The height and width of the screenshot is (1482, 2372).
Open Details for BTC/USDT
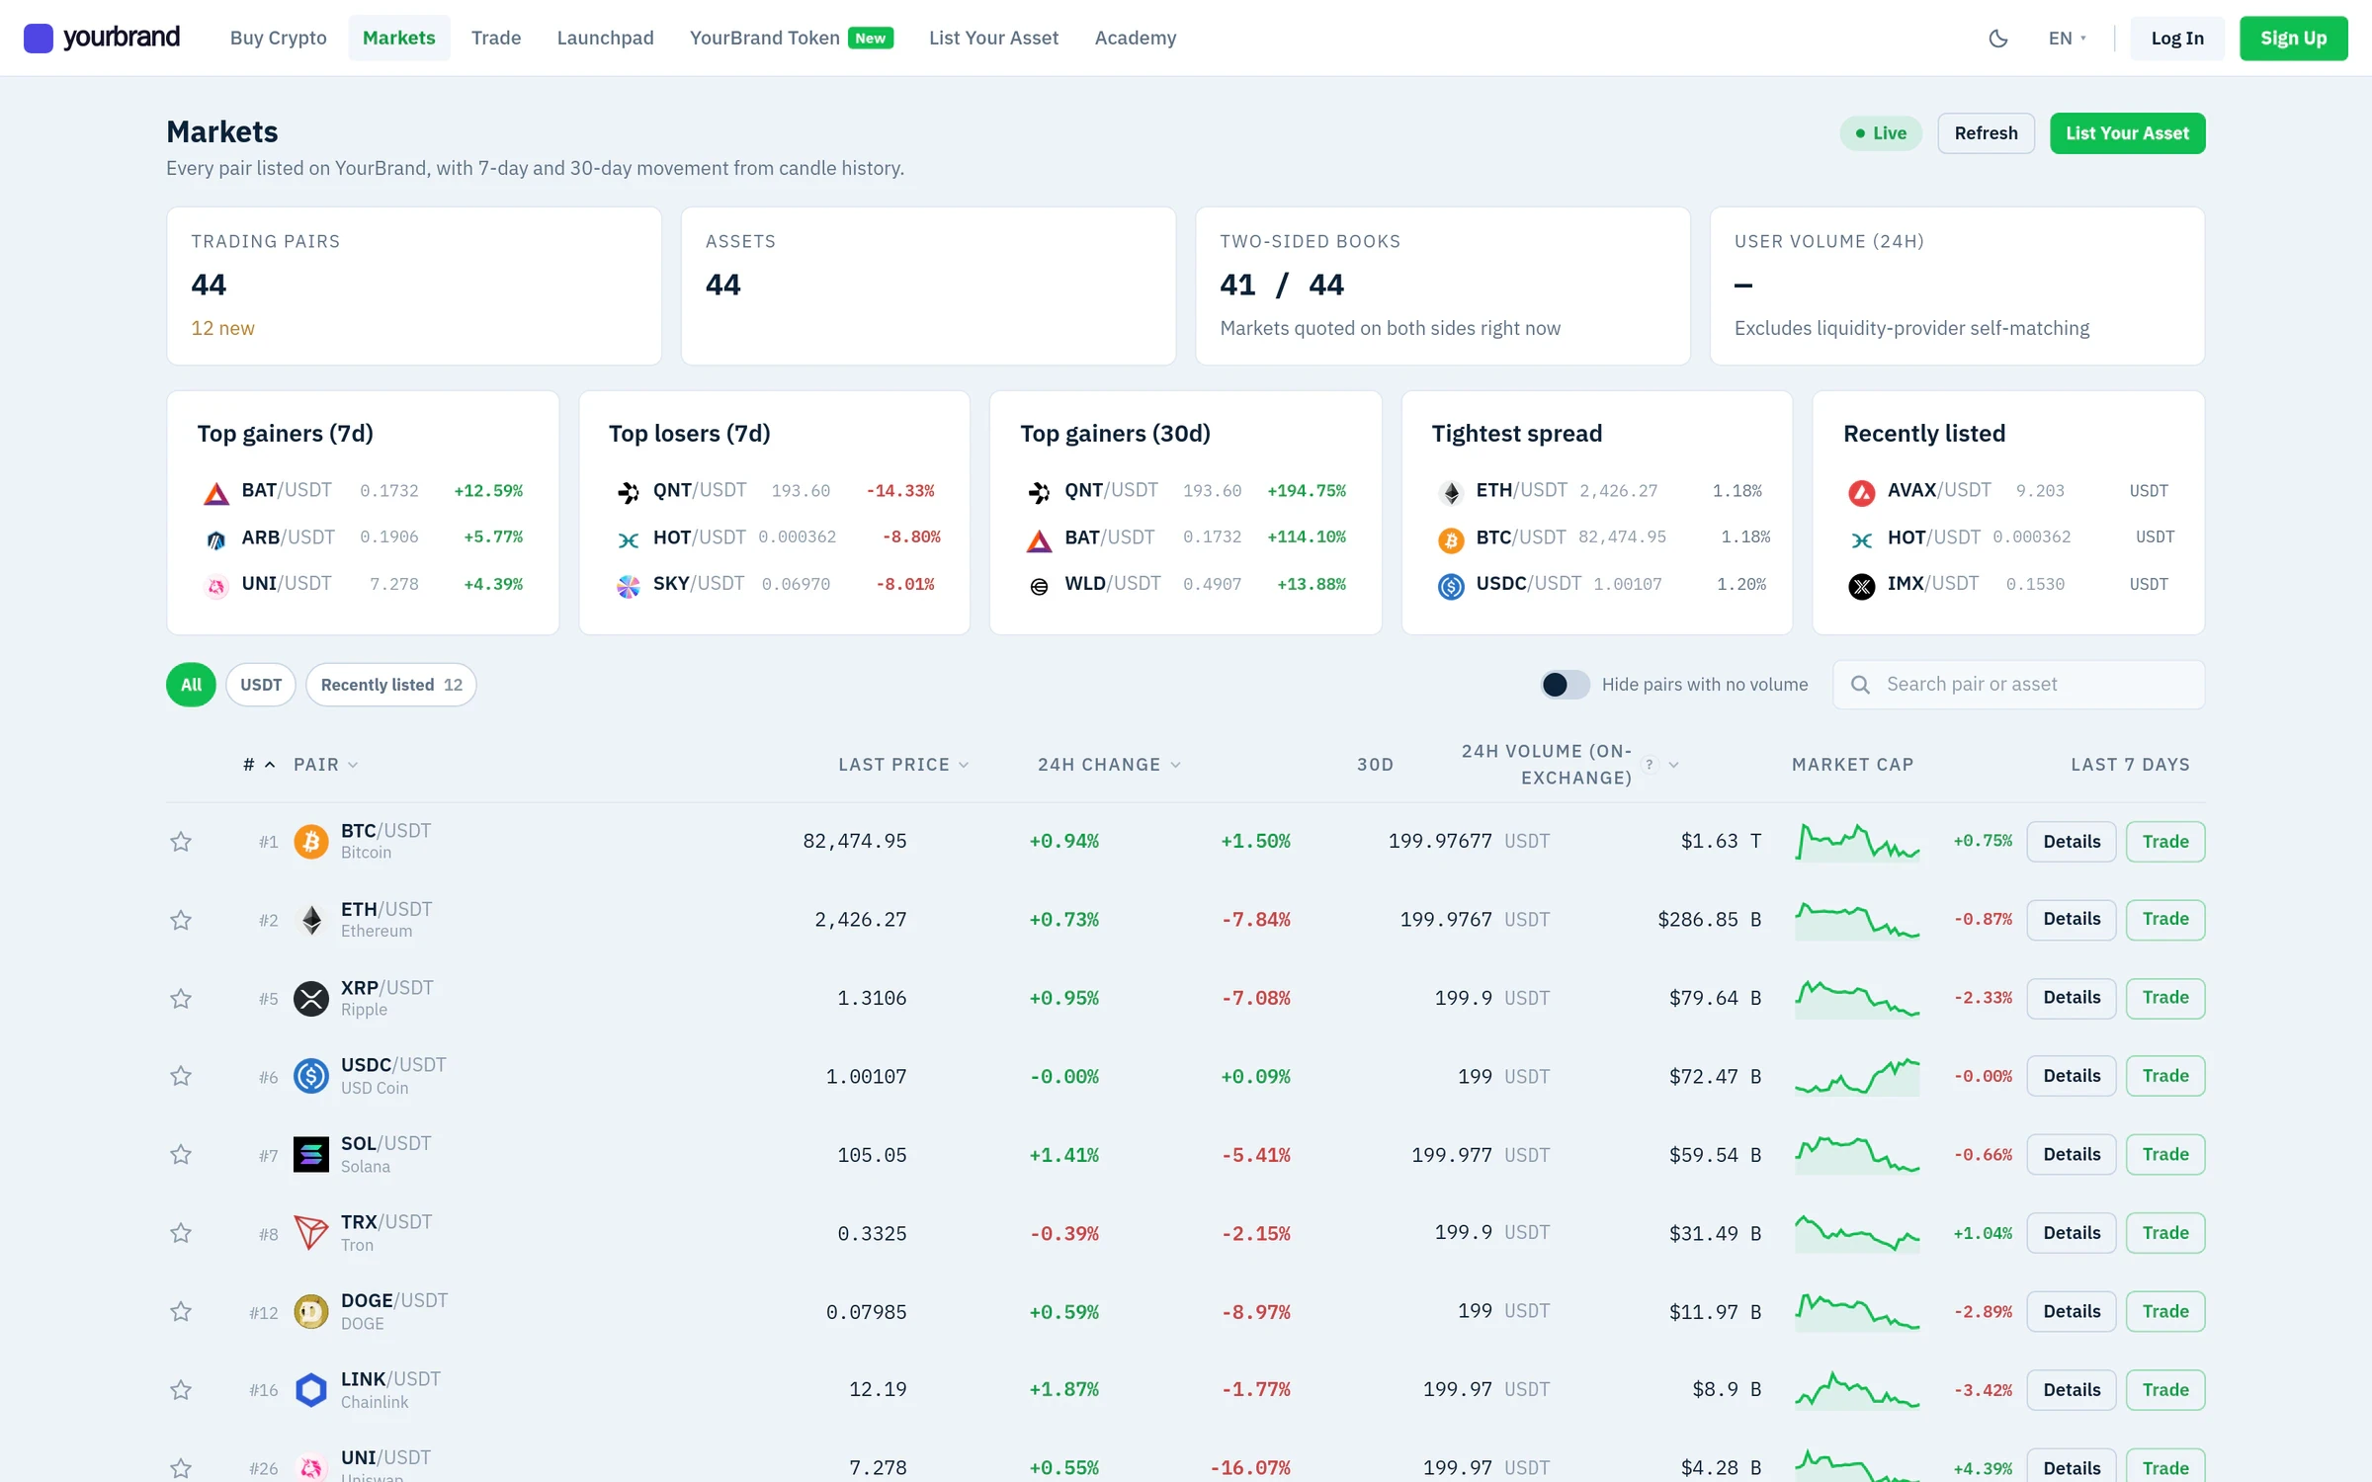coord(2072,842)
